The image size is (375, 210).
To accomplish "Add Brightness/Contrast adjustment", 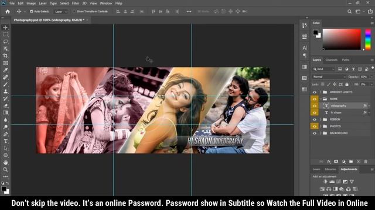I will [x=325, y=181].
